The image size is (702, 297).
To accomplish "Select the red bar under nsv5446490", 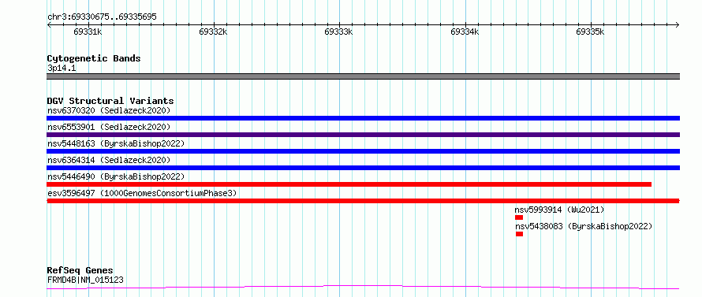I will tap(349, 184).
